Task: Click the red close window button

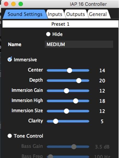Action: pyautogui.click(x=6, y=4)
